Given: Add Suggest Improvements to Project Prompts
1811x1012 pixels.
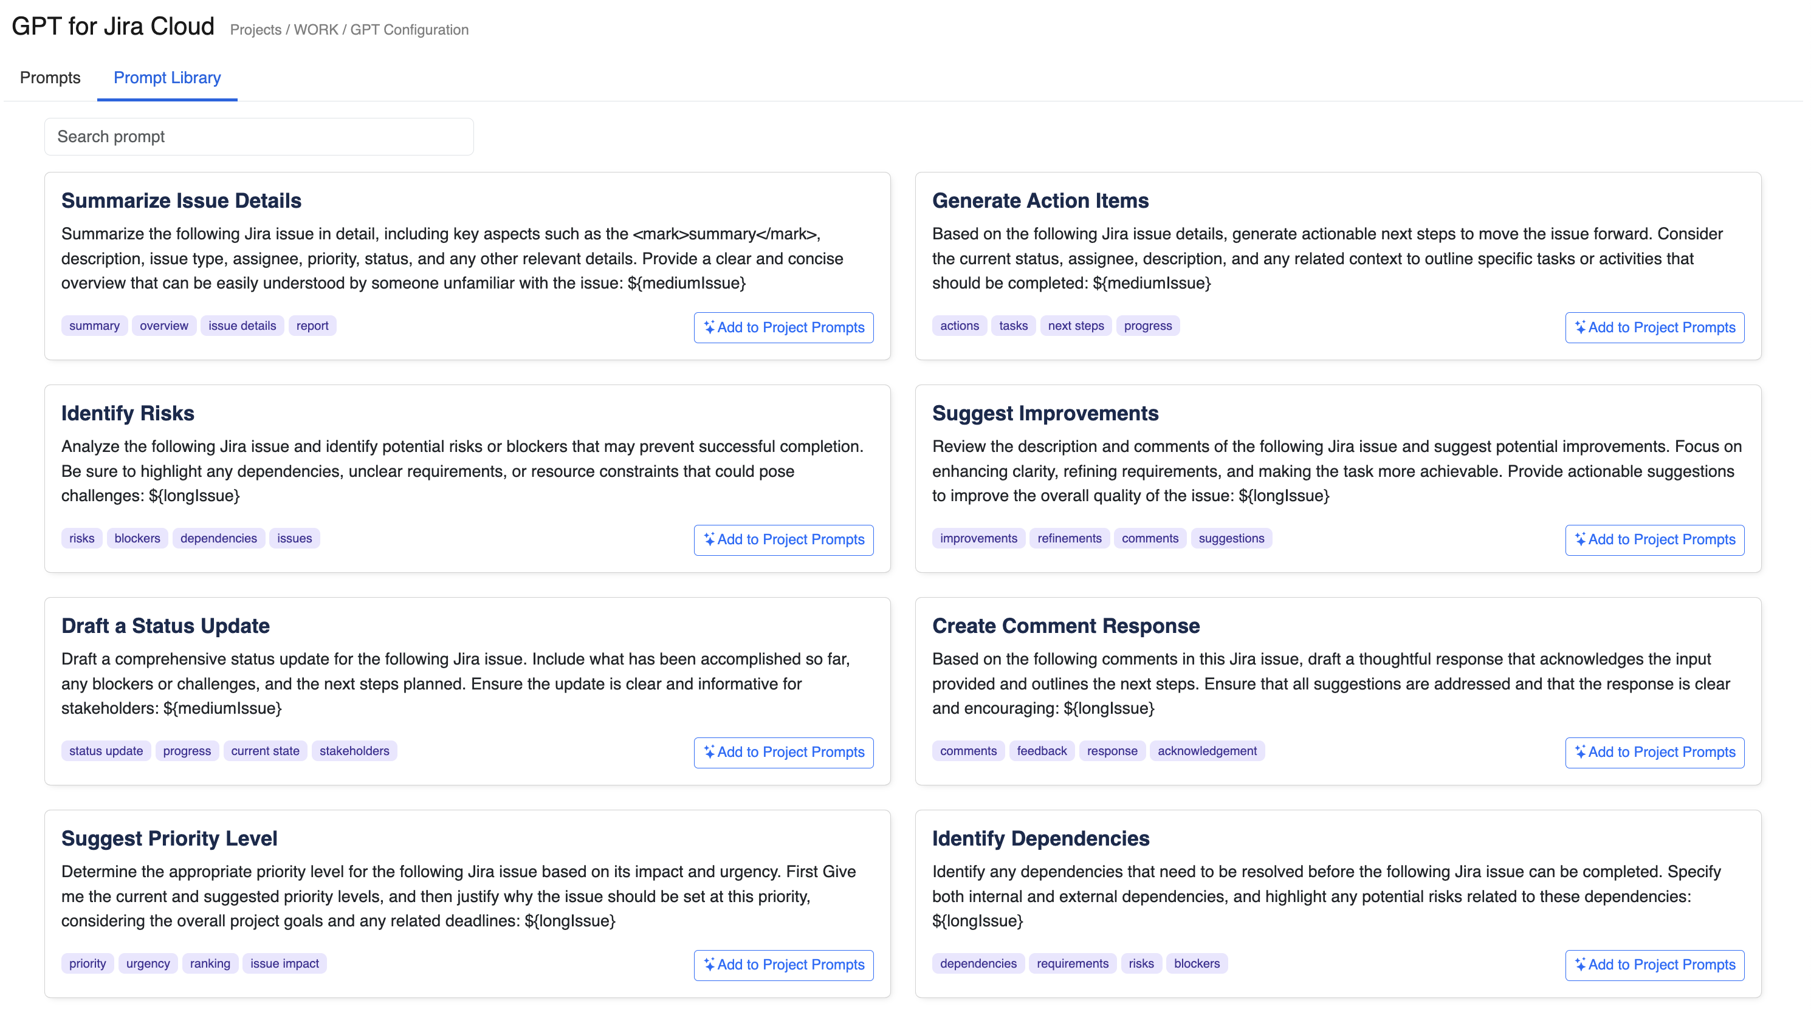Looking at the screenshot, I should (x=1654, y=540).
